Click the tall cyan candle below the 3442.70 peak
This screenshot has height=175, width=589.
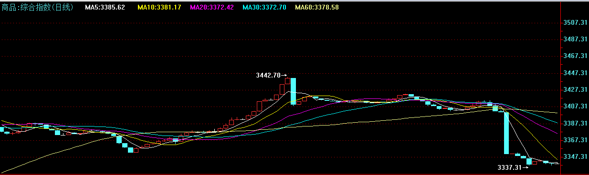pos(293,91)
